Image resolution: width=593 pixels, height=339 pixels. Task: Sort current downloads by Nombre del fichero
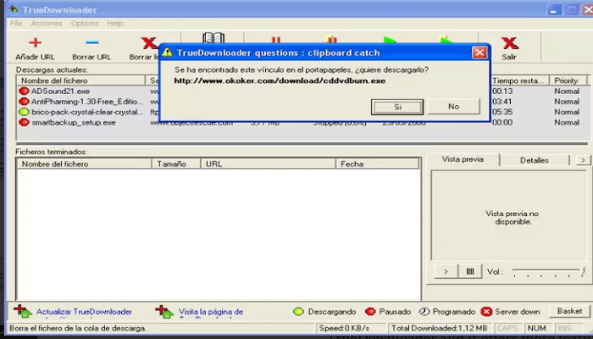click(x=81, y=81)
